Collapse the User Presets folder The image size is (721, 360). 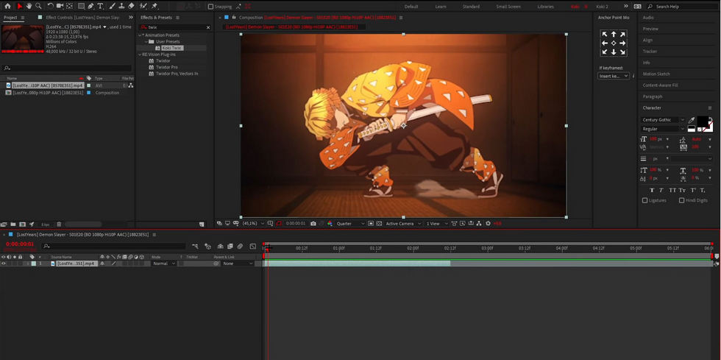pyautogui.click(x=146, y=41)
